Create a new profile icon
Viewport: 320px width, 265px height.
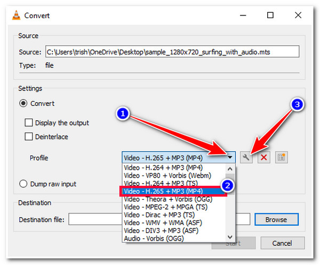coord(282,158)
